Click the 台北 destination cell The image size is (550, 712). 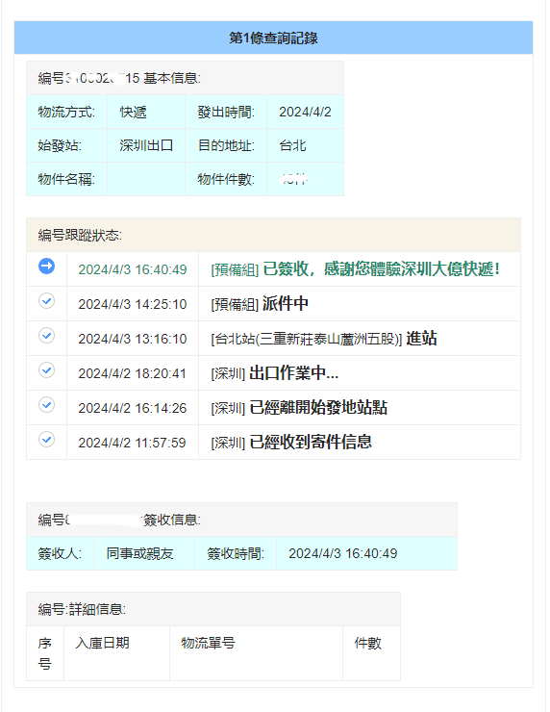pyautogui.click(x=305, y=145)
